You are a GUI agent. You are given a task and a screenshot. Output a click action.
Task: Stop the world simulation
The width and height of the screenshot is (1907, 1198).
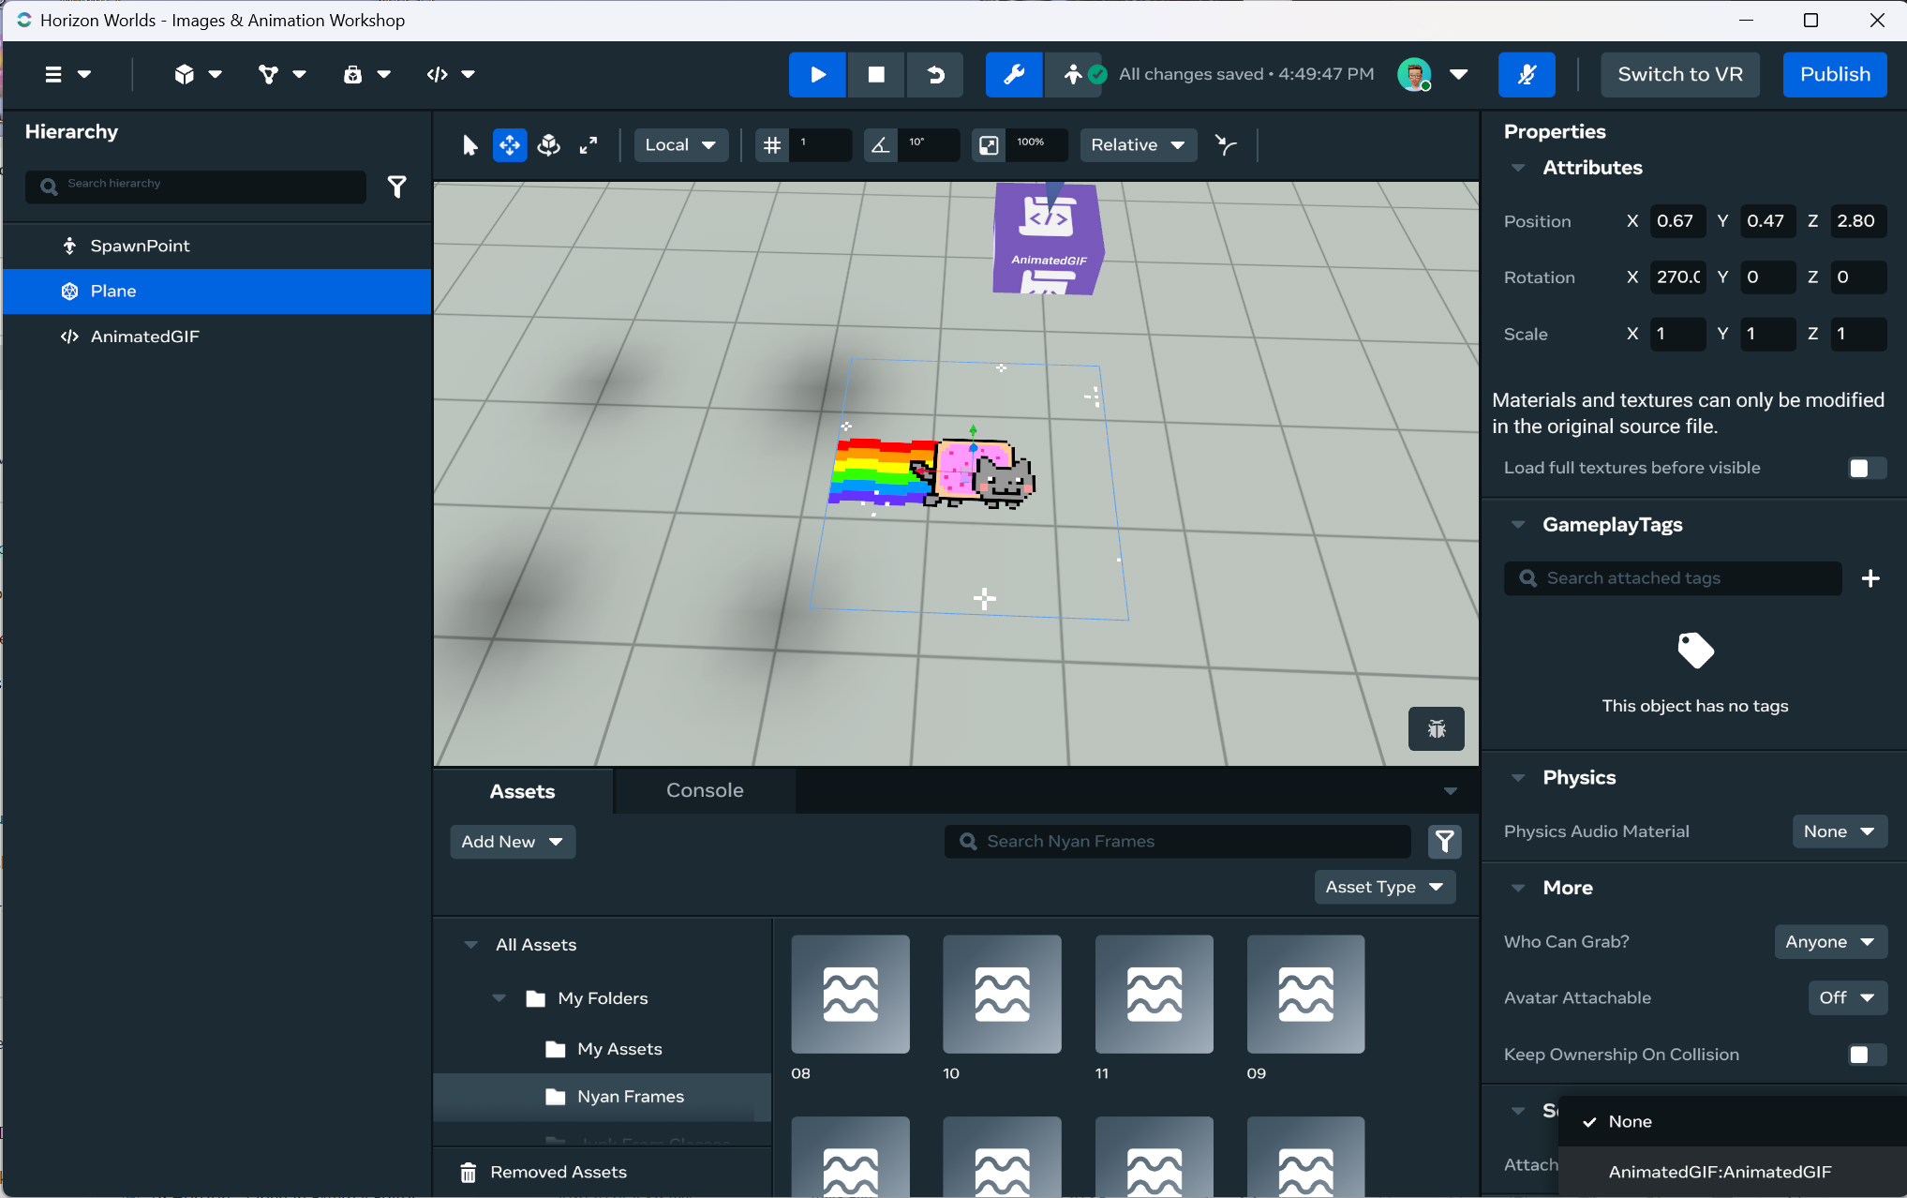pos(876,75)
